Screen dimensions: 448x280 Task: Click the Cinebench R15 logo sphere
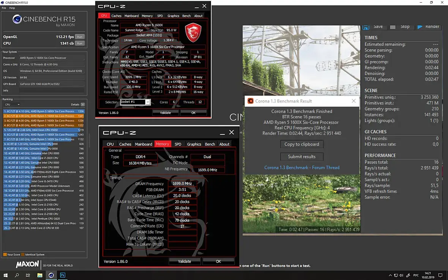coord(17,19)
